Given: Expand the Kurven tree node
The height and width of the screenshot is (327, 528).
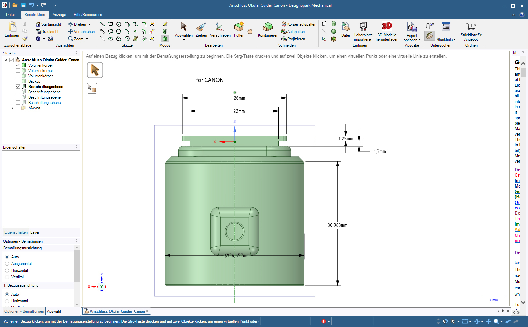Looking at the screenshot, I should 12,108.
